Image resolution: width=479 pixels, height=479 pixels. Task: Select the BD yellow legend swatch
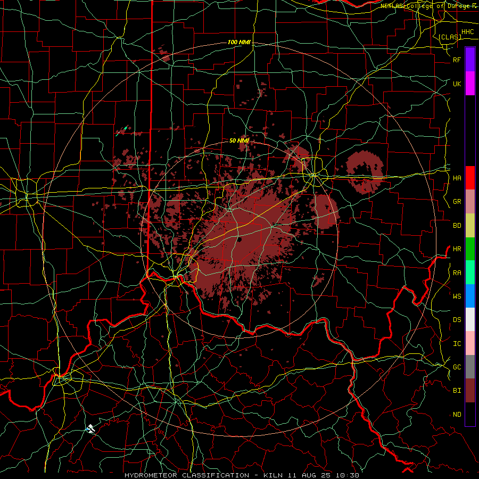(470, 226)
